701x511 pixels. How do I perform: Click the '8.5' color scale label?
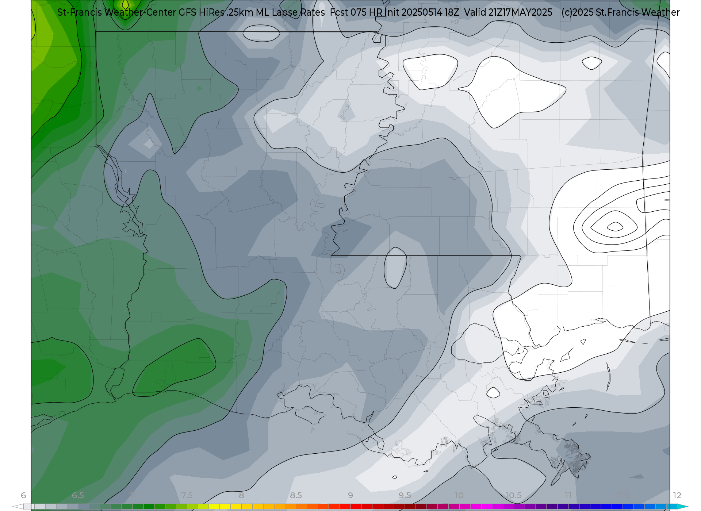coord(296,495)
